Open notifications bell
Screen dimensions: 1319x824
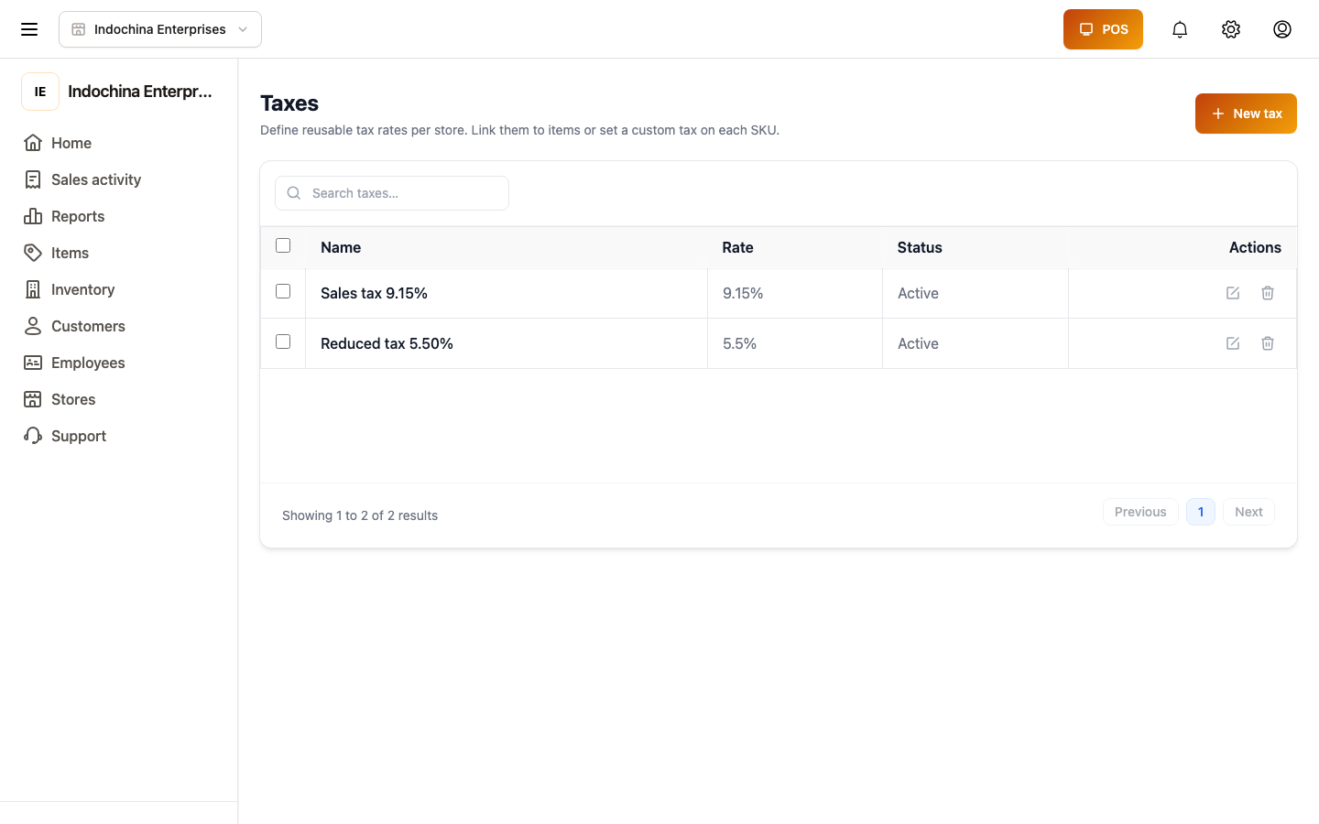click(x=1180, y=29)
